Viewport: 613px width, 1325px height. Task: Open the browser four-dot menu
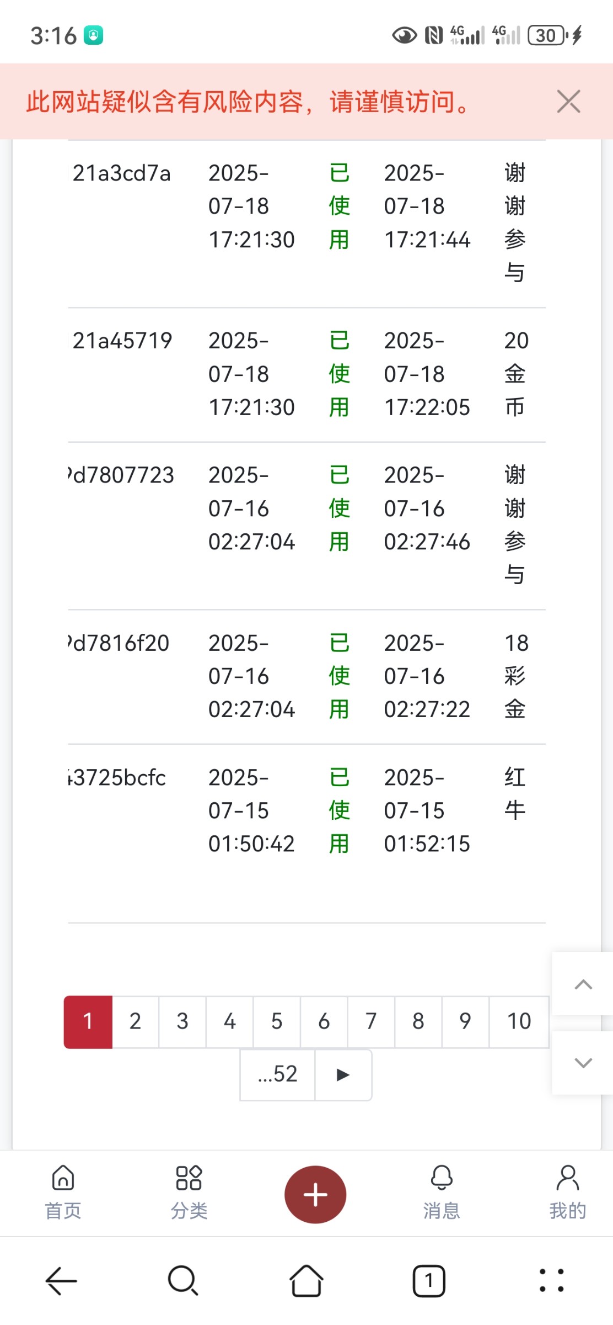[x=551, y=1280]
